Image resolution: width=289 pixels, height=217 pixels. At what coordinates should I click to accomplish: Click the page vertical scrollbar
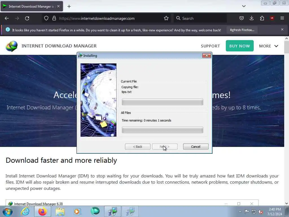click(x=286, y=121)
